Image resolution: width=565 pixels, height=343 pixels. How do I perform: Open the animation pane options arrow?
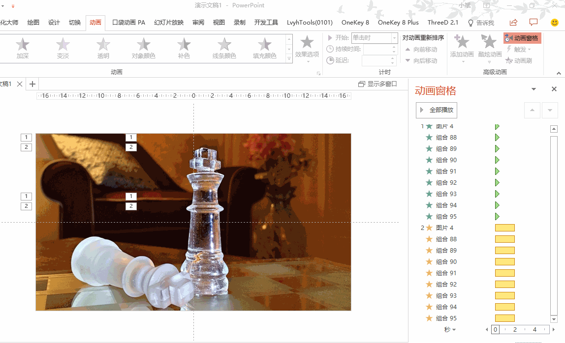(x=534, y=89)
